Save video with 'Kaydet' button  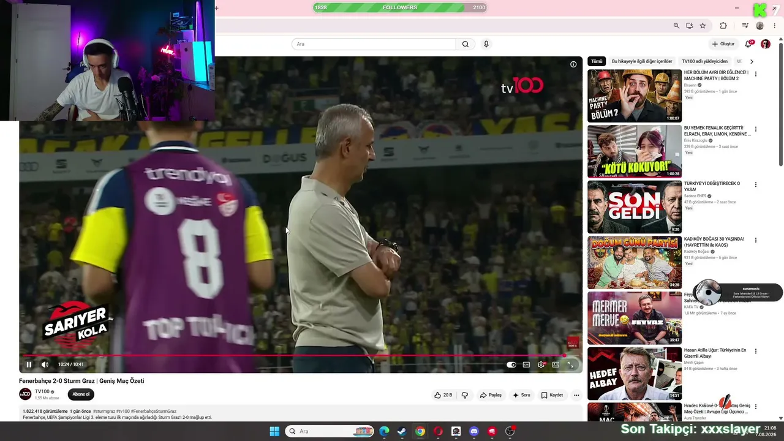552,395
